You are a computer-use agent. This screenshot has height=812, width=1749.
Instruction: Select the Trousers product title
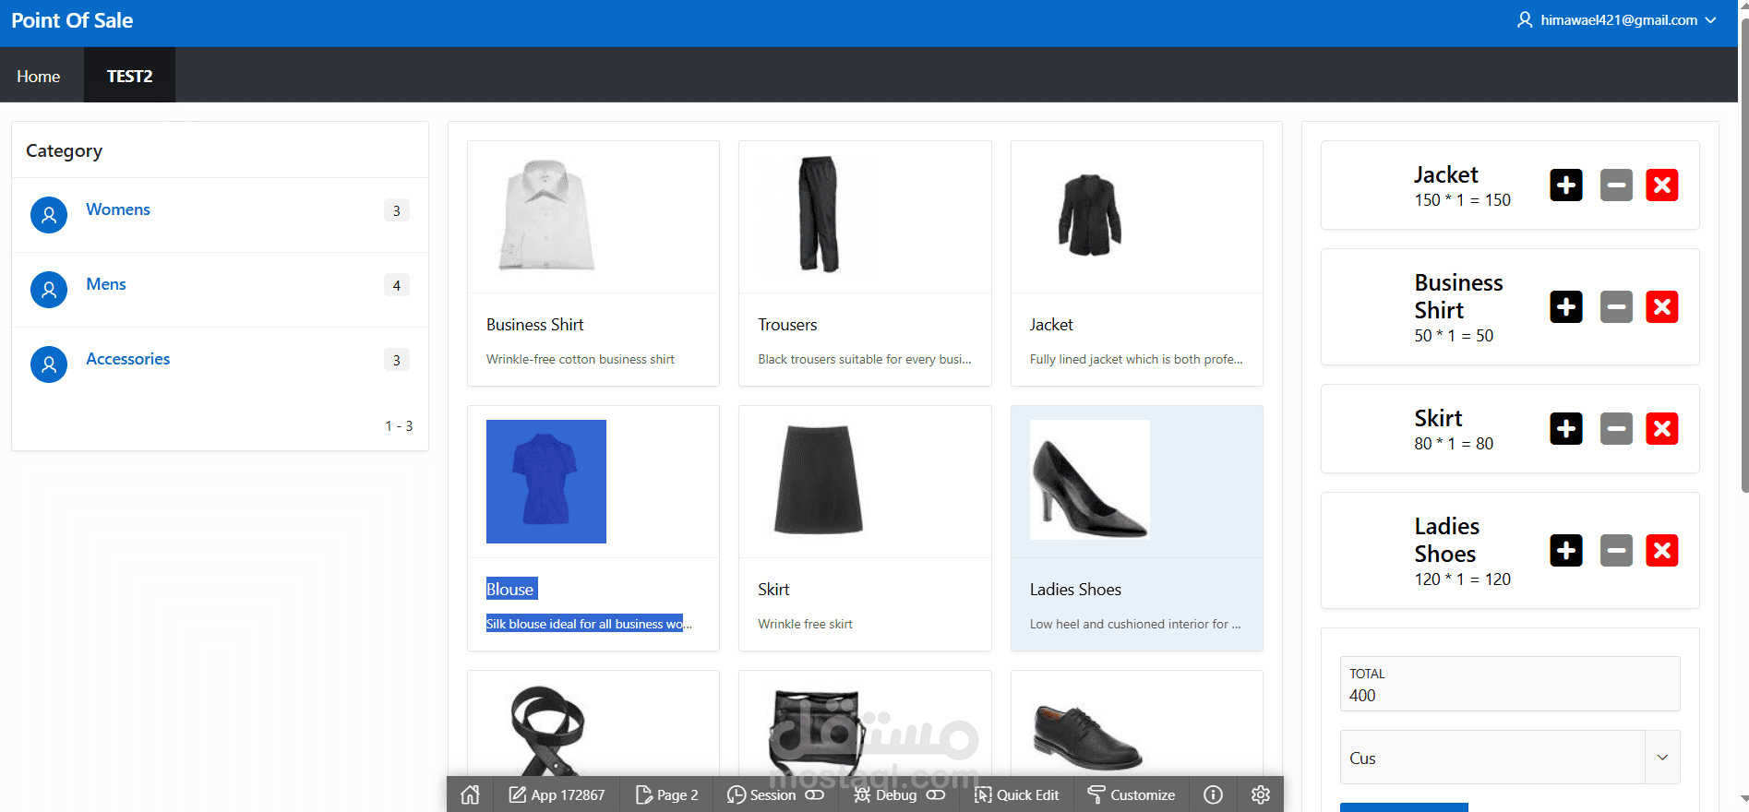(787, 325)
